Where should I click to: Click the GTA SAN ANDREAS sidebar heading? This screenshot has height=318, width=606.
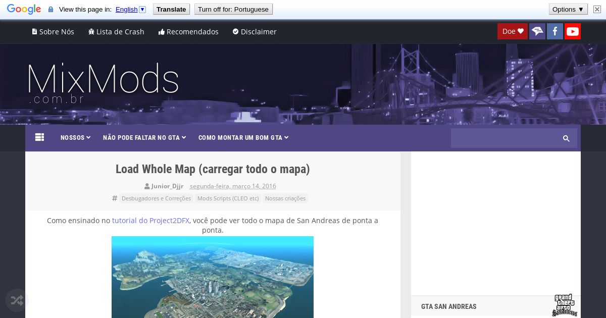coord(449,306)
